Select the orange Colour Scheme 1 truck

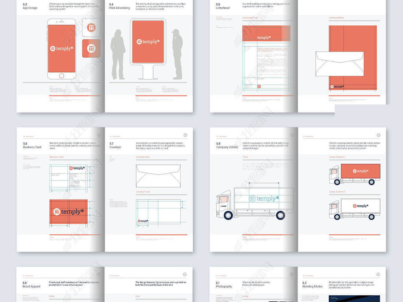355,174
